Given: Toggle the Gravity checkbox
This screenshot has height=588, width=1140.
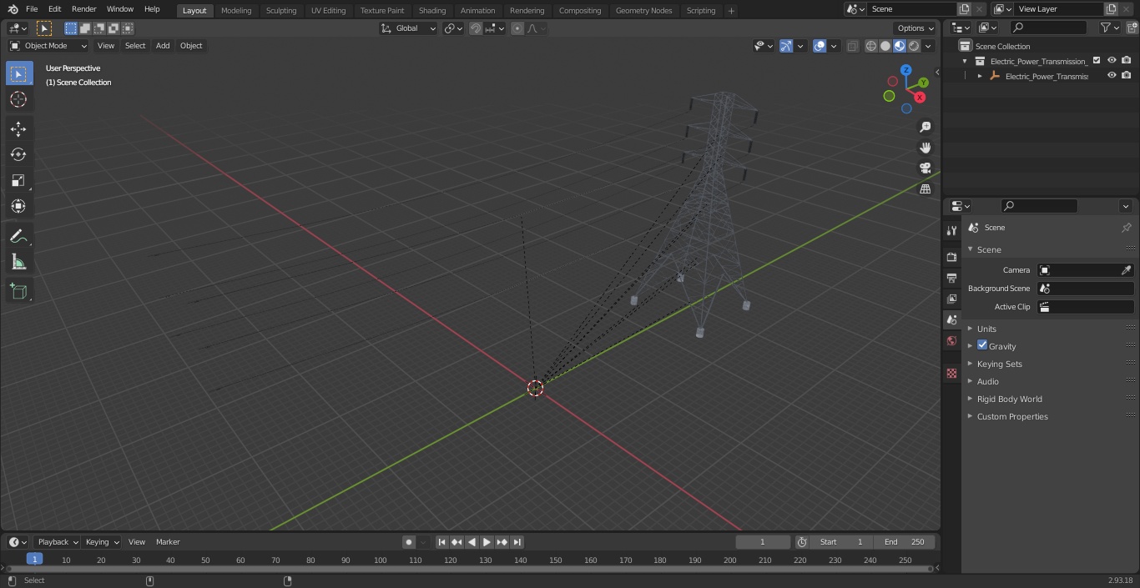Looking at the screenshot, I should (x=982, y=345).
